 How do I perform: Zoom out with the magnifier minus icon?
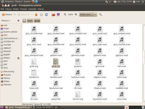click(65, 15)
